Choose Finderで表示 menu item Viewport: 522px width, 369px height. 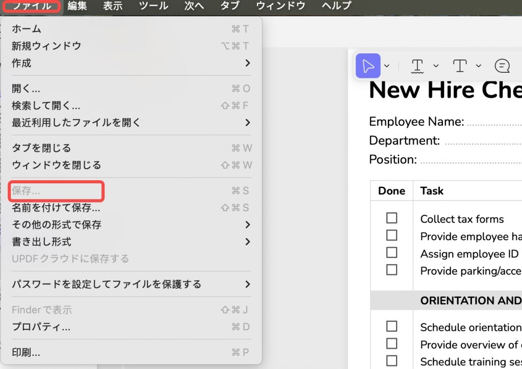point(131,310)
